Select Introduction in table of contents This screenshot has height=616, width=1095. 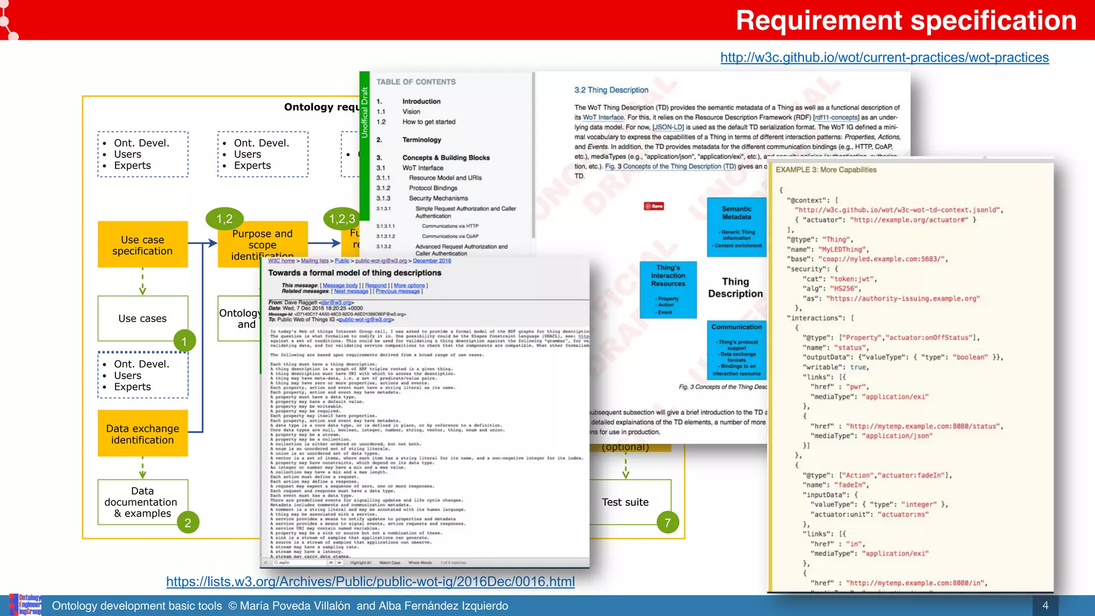(x=421, y=102)
